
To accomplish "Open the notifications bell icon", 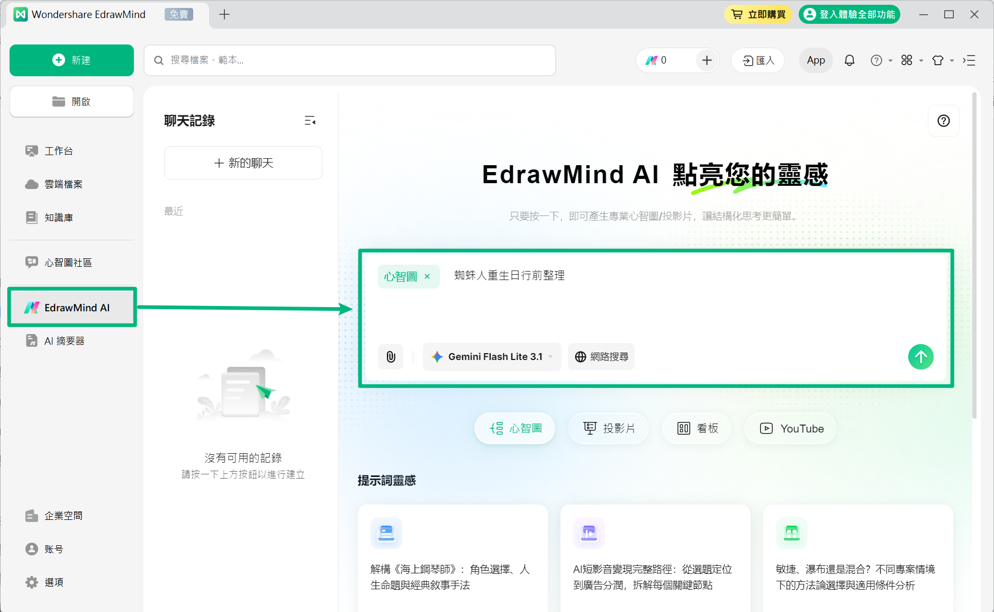I will point(850,60).
